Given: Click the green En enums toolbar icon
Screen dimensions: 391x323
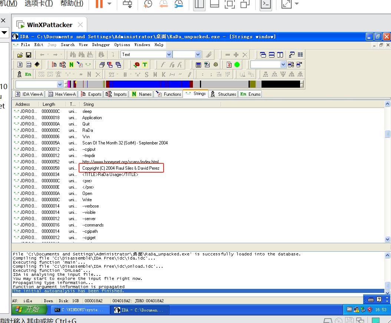Looking at the screenshot, I should pyautogui.click(x=28, y=74).
